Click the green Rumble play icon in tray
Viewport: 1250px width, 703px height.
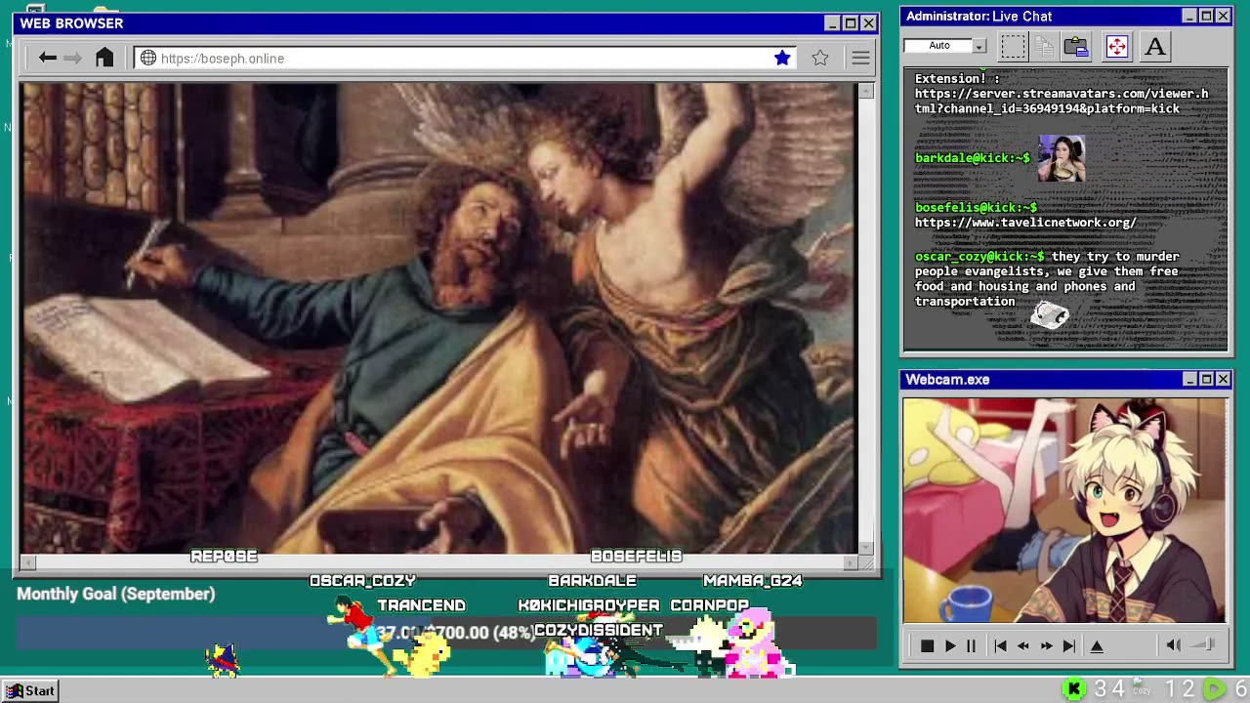pos(1214,689)
